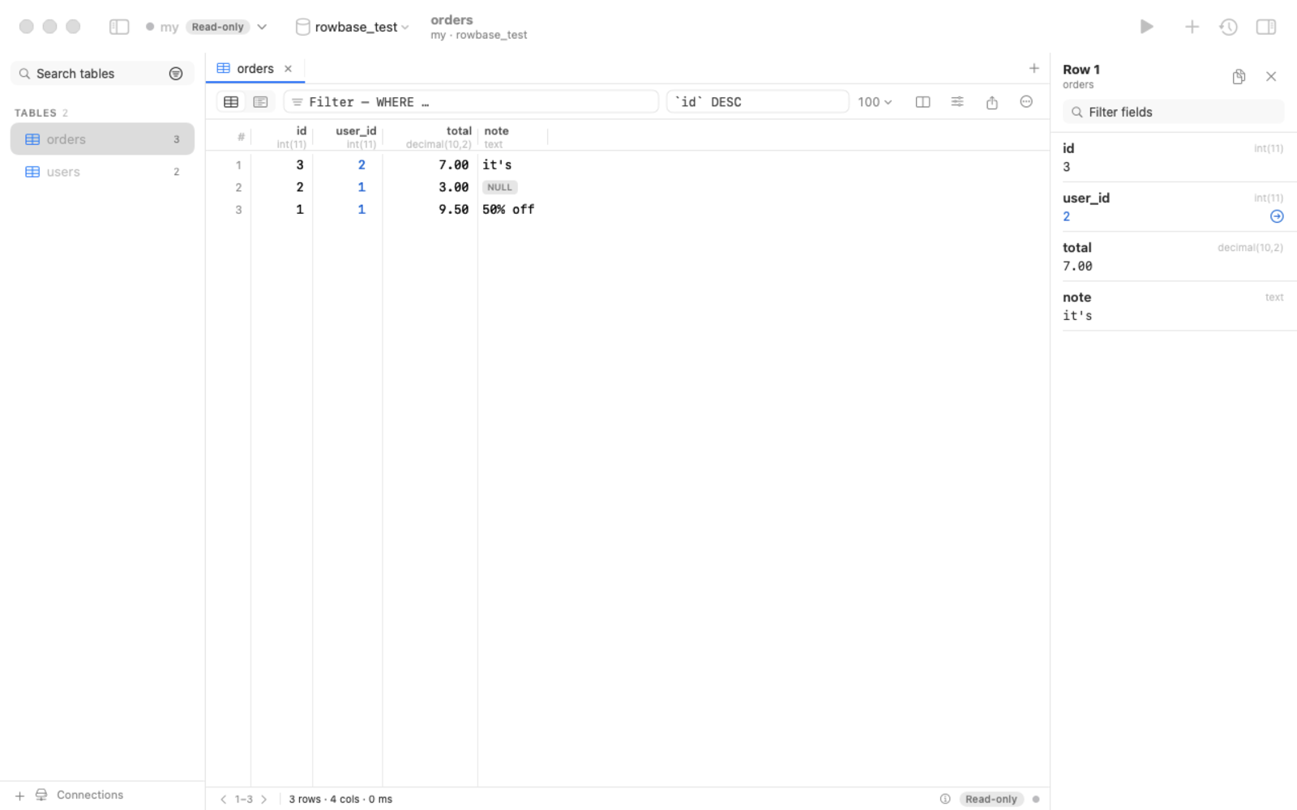Select the cell "50% off"

click(508, 210)
